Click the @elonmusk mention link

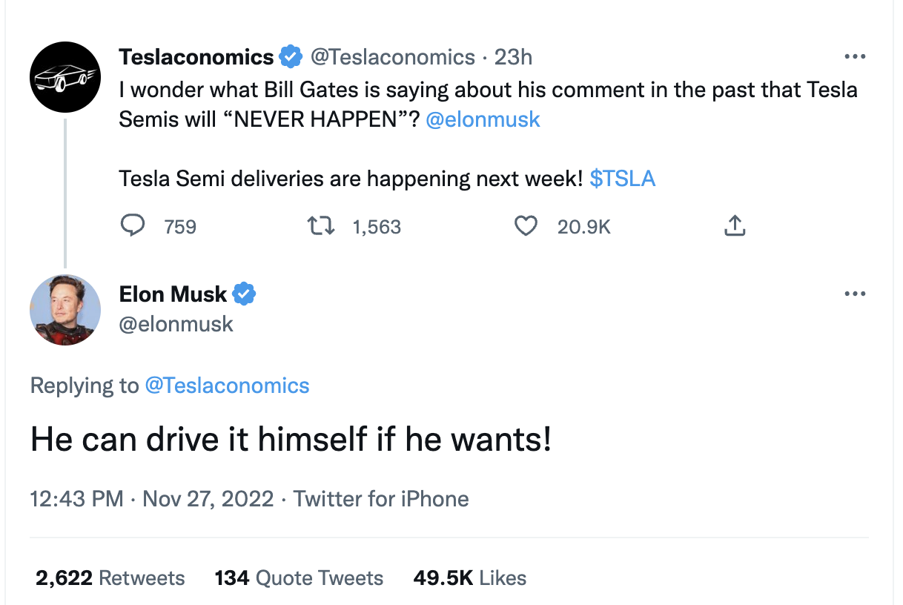[483, 119]
